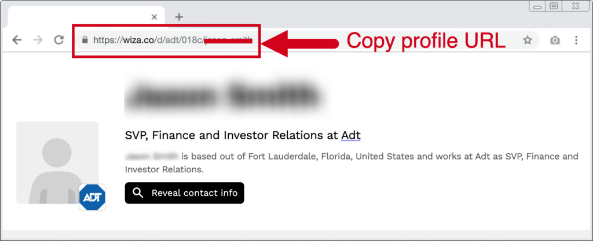Click the gray profile avatar placeholder
The image size is (593, 241).
(57, 162)
